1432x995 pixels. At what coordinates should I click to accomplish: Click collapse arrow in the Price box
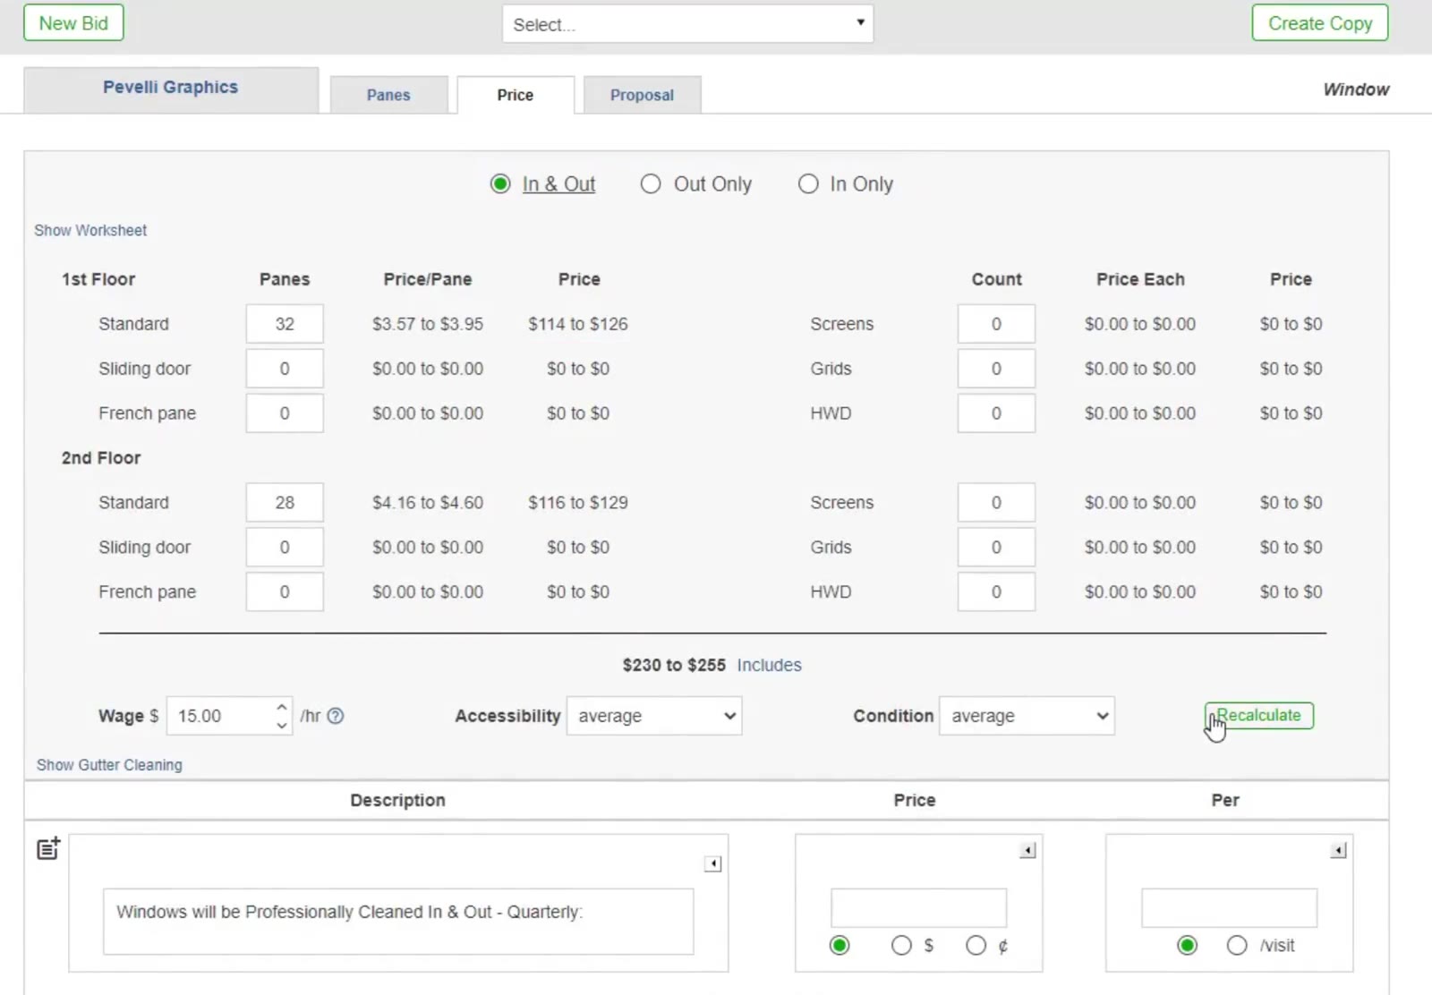(x=1027, y=850)
